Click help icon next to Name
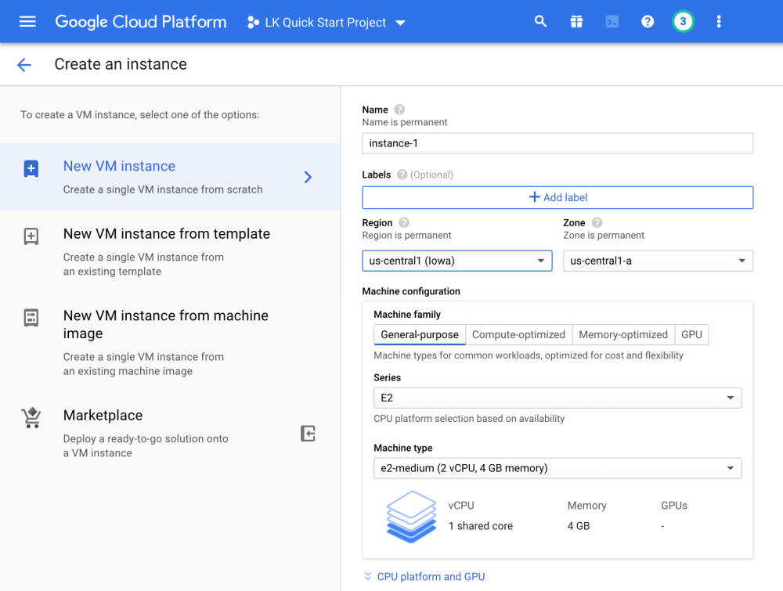Viewport: 783px width, 591px height. coord(399,110)
